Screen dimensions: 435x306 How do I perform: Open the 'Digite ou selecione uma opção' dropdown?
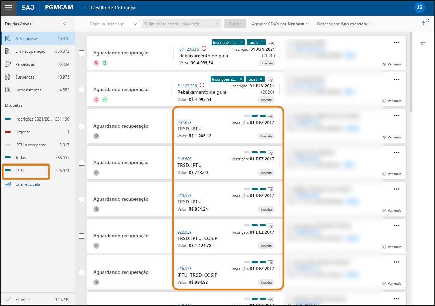point(182,24)
